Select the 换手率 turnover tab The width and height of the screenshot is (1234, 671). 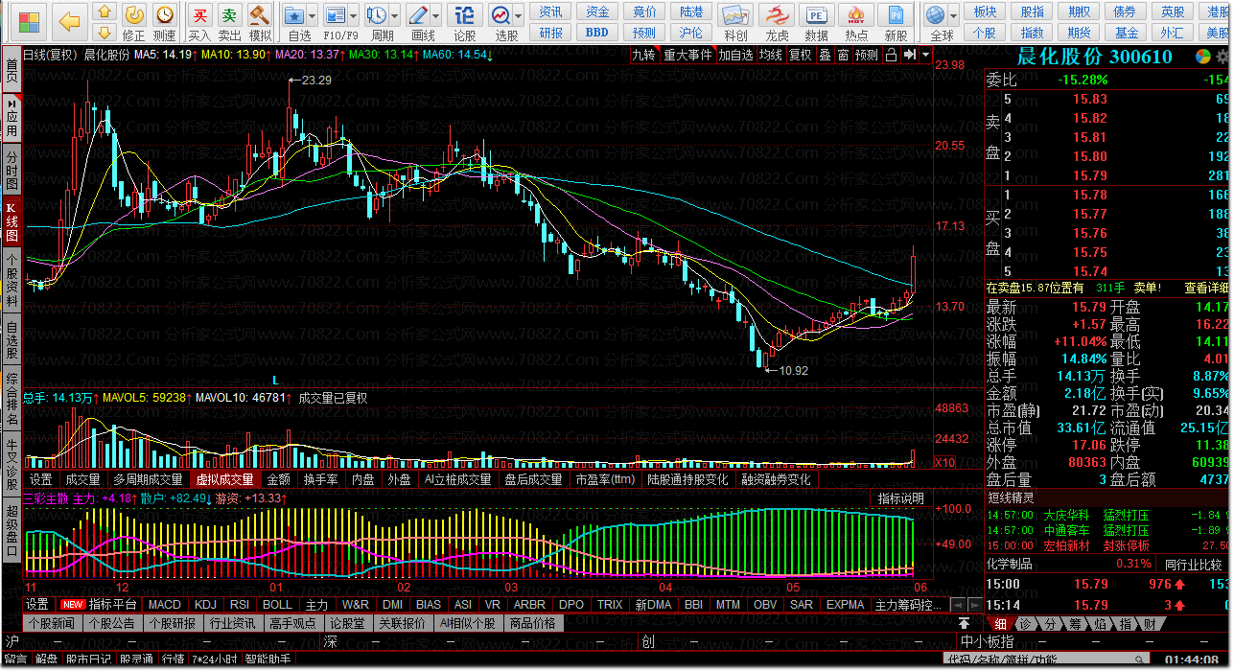[320, 479]
